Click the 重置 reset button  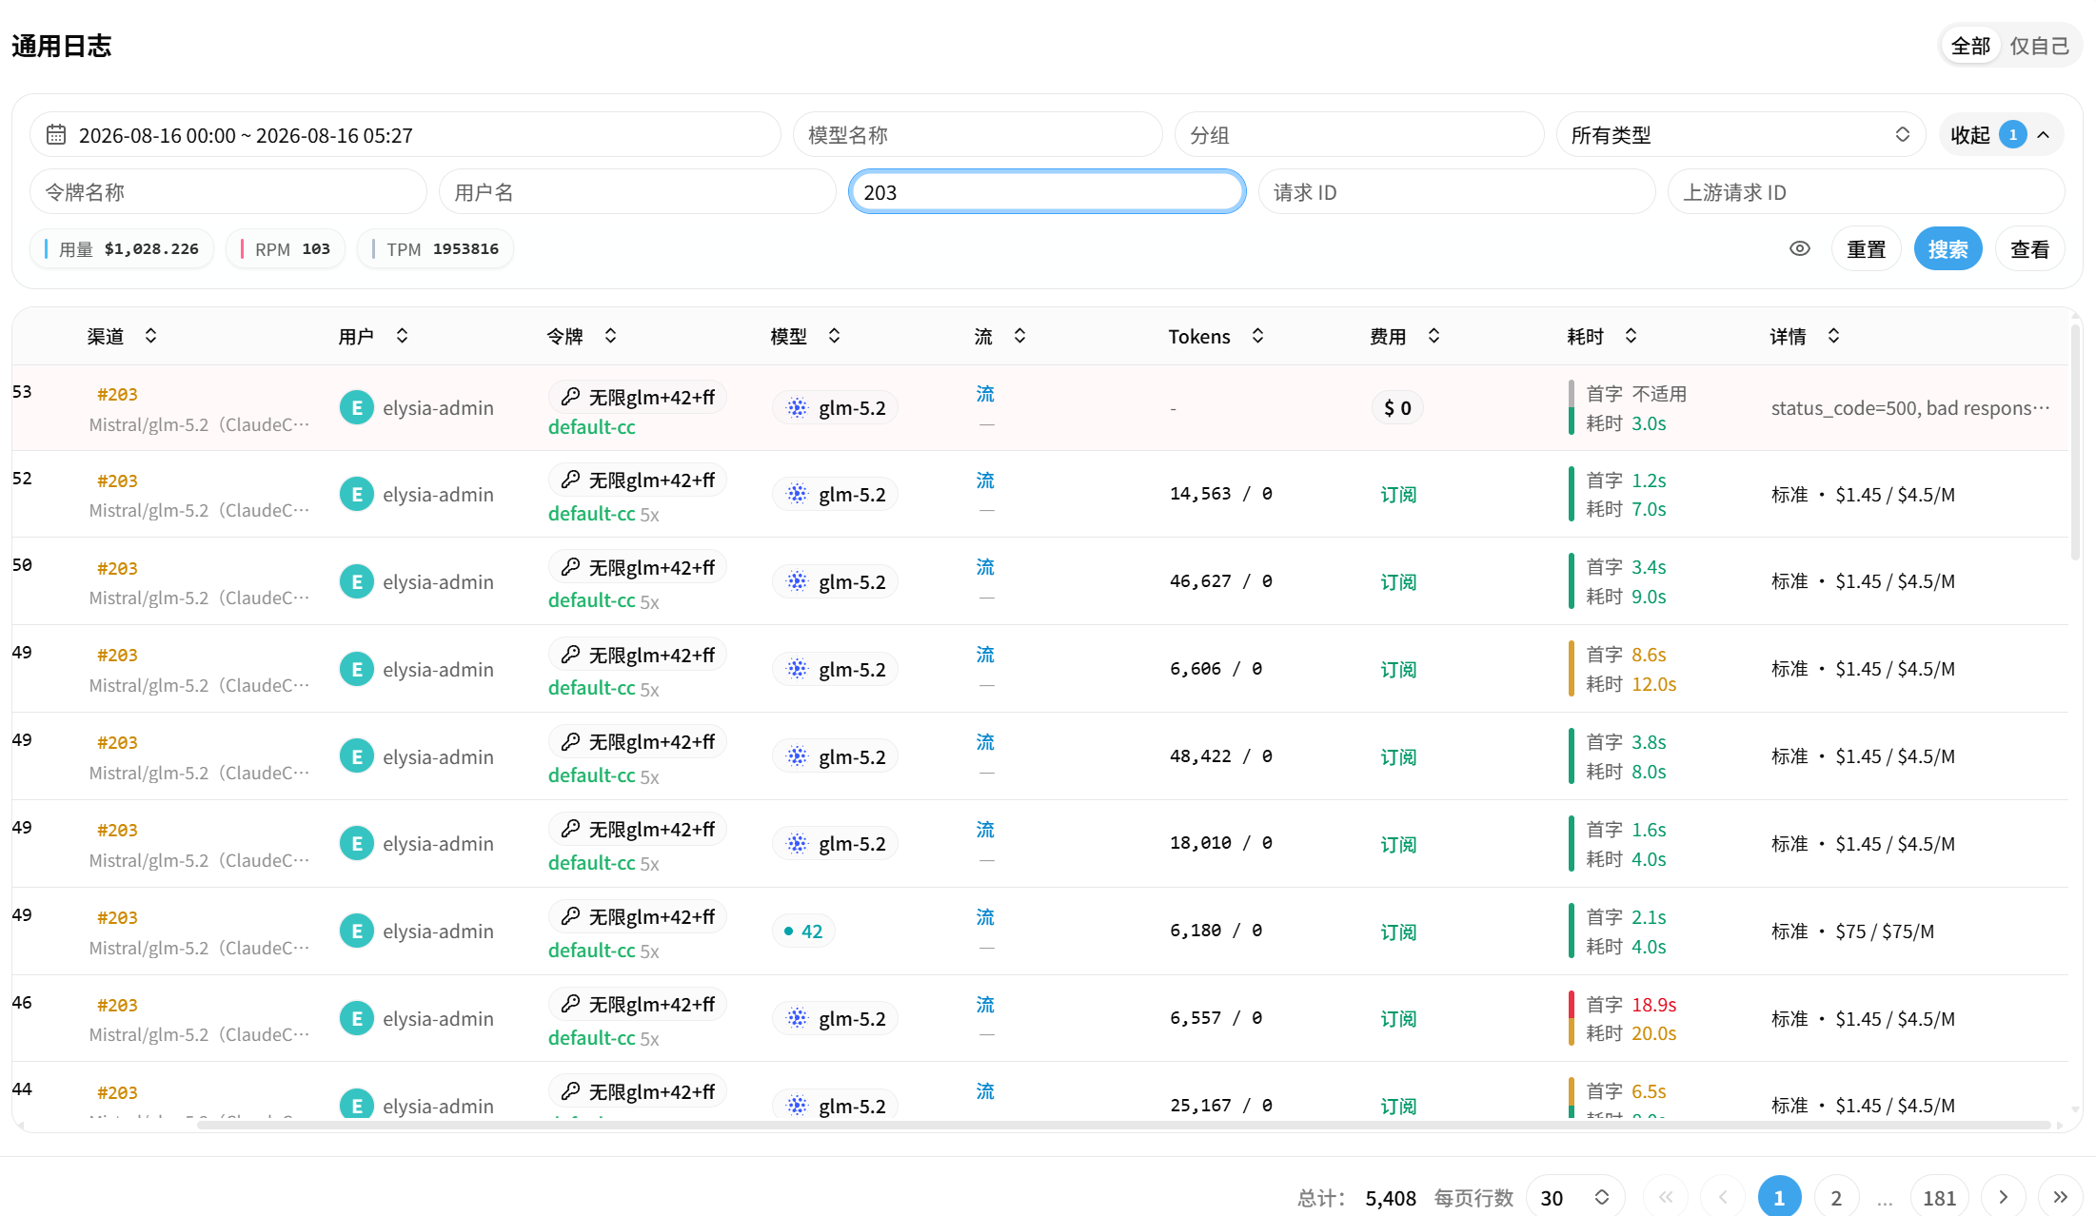tap(1866, 249)
